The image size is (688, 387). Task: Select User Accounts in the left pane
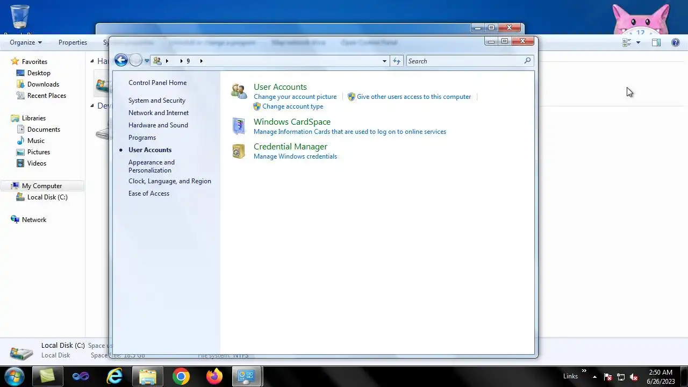coord(150,150)
